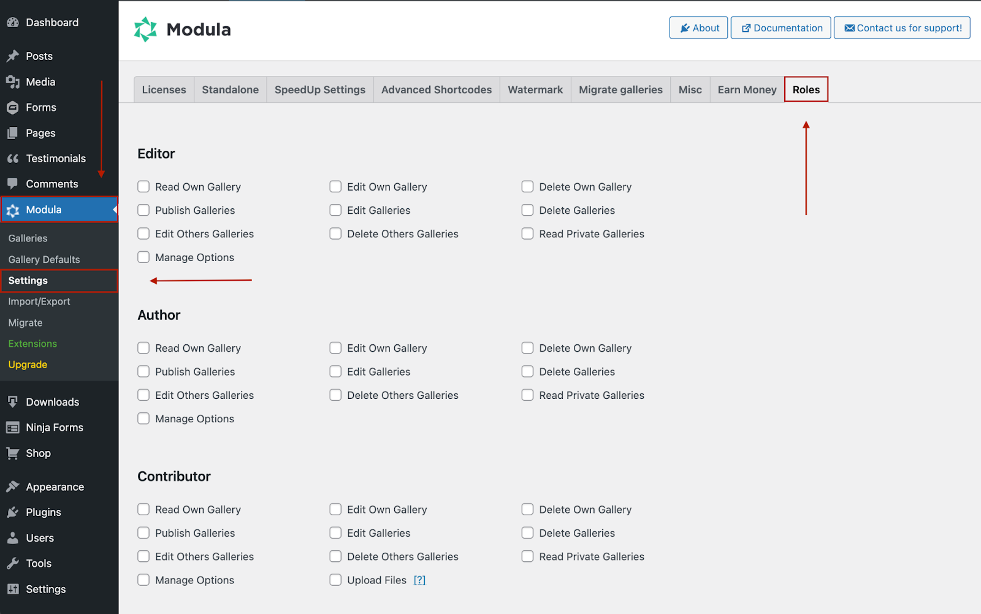Screen dimensions: 981x614
Task: Open the Documentation button
Action: 781,28
